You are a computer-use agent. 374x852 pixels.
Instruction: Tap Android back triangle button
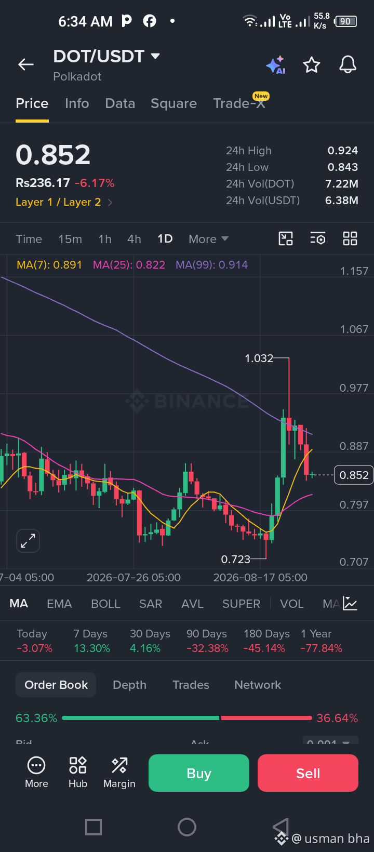click(280, 827)
